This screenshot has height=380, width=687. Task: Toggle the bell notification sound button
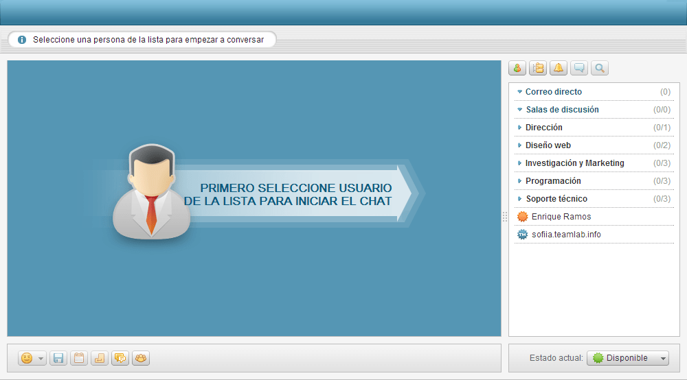click(558, 68)
